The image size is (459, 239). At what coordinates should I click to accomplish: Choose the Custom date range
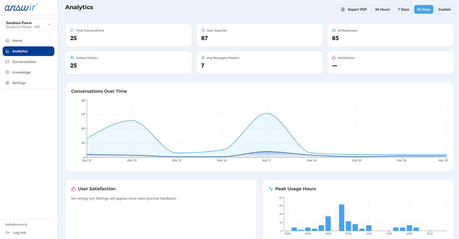click(444, 9)
